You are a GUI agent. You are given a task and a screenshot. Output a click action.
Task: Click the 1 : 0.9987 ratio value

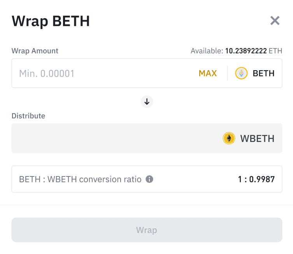[256, 179]
